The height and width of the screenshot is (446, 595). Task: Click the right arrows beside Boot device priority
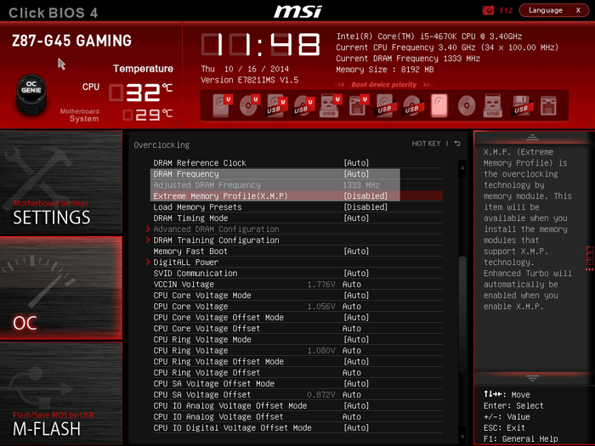tap(428, 85)
